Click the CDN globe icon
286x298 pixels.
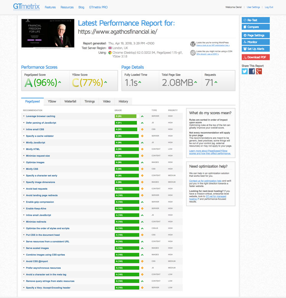[193, 53]
